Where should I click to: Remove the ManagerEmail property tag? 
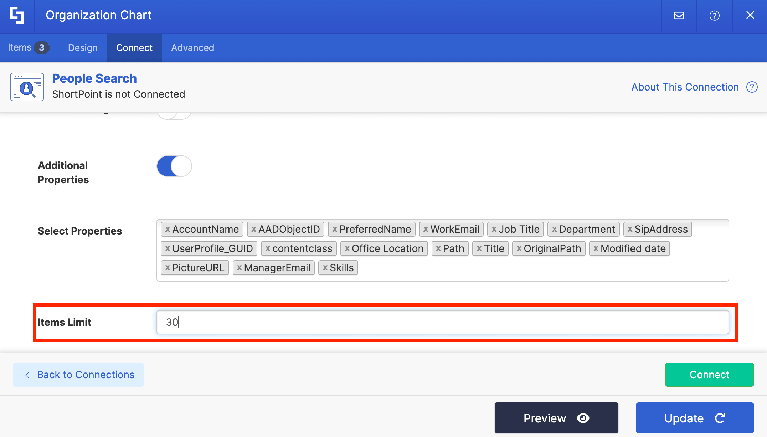pyautogui.click(x=239, y=268)
